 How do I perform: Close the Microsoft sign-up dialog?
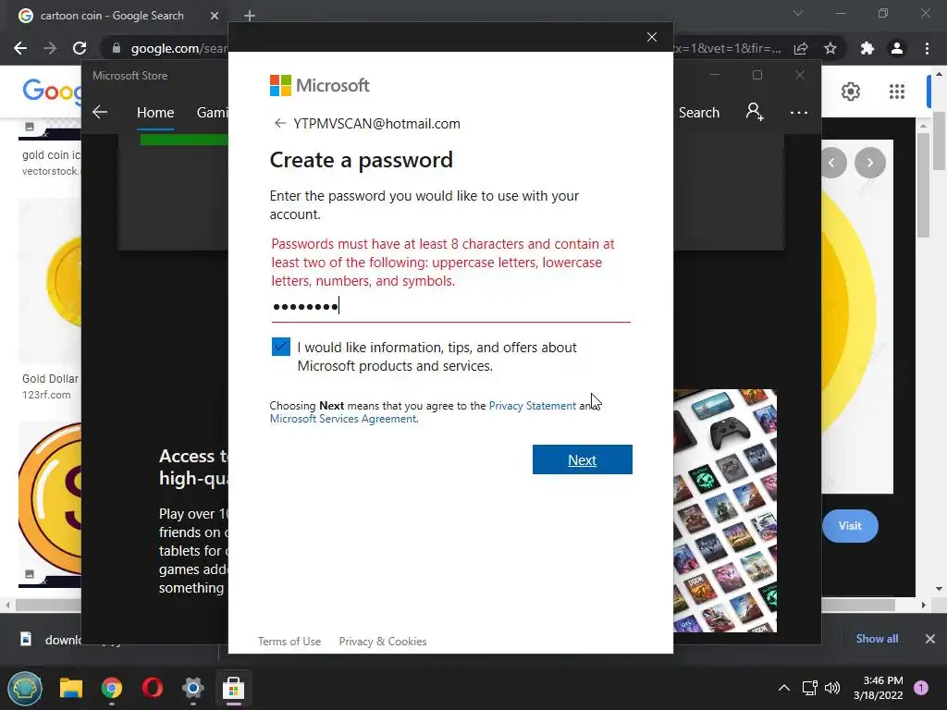[652, 37]
